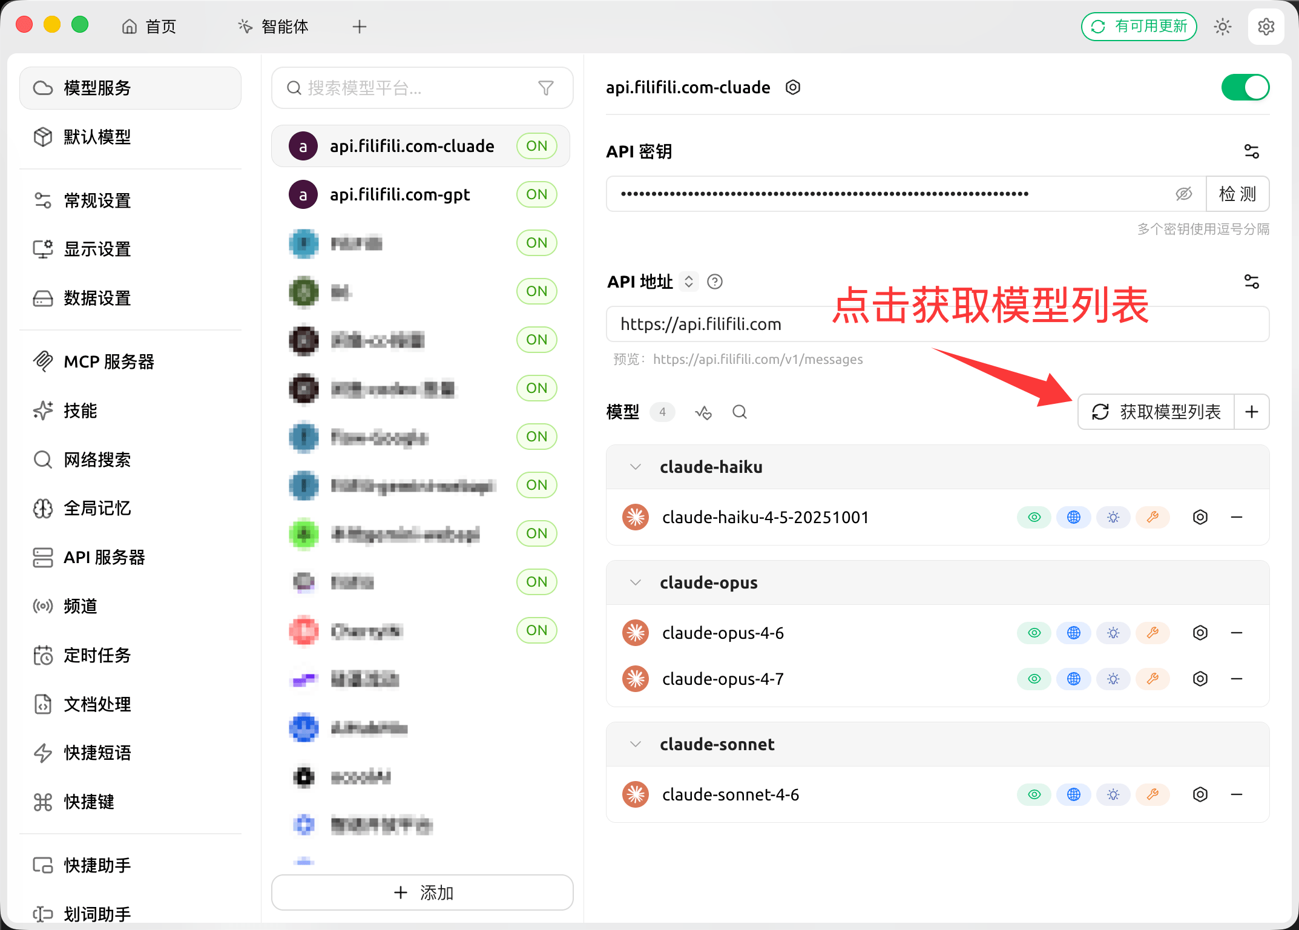Add a model with the plus button
This screenshot has width=1299, height=930.
click(x=1252, y=412)
